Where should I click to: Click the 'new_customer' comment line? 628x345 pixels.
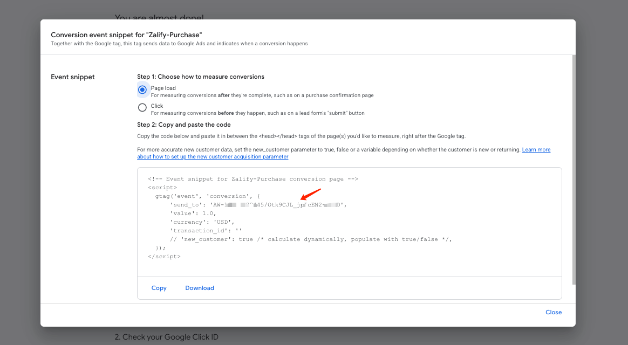tap(311, 239)
